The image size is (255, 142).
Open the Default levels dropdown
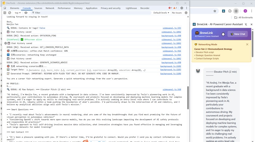click(x=161, y=13)
